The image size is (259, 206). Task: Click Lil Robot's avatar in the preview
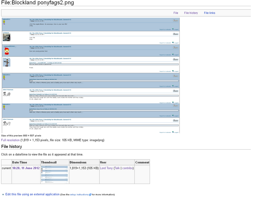[x=7, y=37]
